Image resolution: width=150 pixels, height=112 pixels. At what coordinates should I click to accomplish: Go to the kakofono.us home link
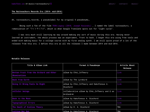pyautogui.click(x=18, y=4)
